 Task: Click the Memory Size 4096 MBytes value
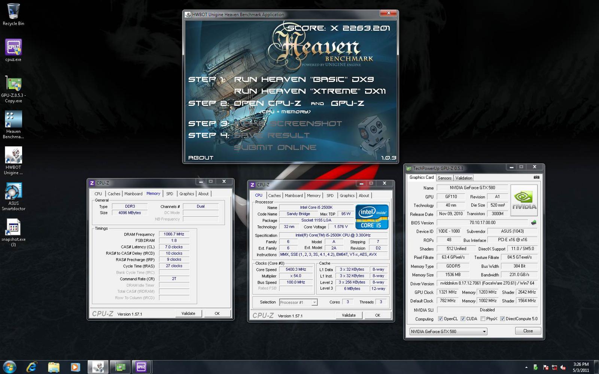130,213
